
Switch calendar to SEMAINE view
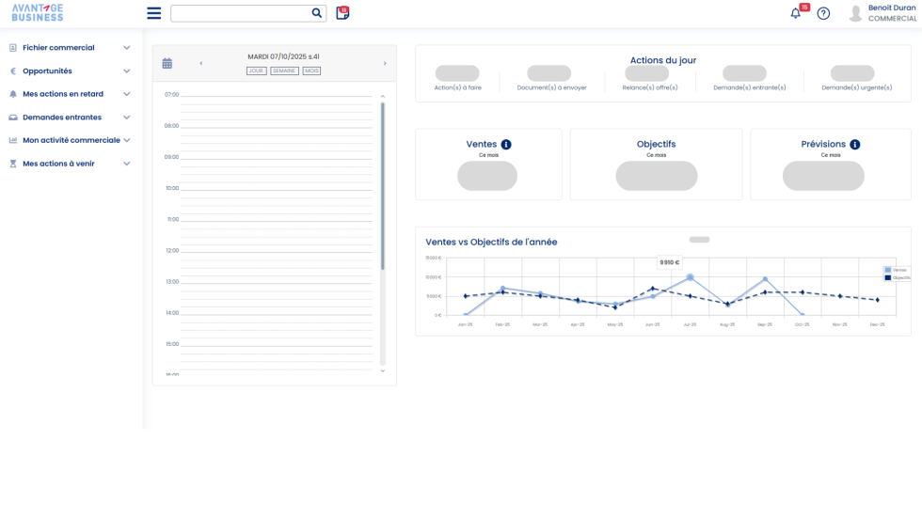tap(284, 71)
